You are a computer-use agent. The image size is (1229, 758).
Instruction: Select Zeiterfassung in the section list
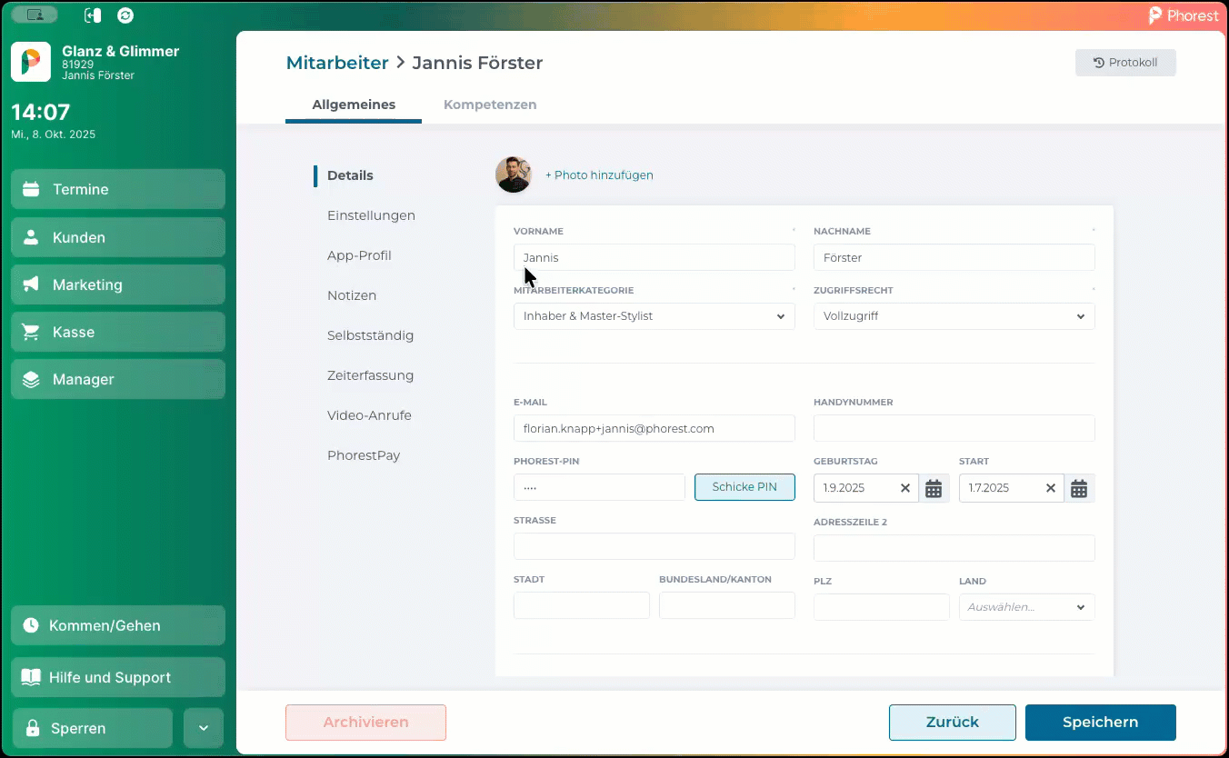pos(370,375)
